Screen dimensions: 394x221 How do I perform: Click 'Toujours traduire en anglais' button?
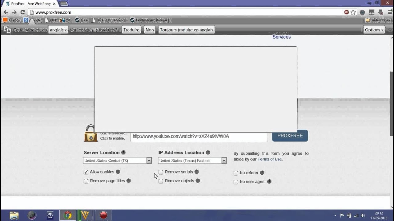pos(187,30)
